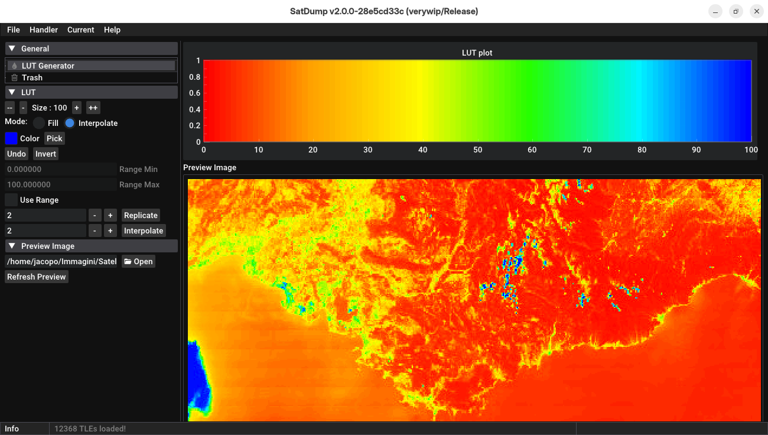Increase LUT size with single plus
The image size is (768, 435).
tap(77, 108)
